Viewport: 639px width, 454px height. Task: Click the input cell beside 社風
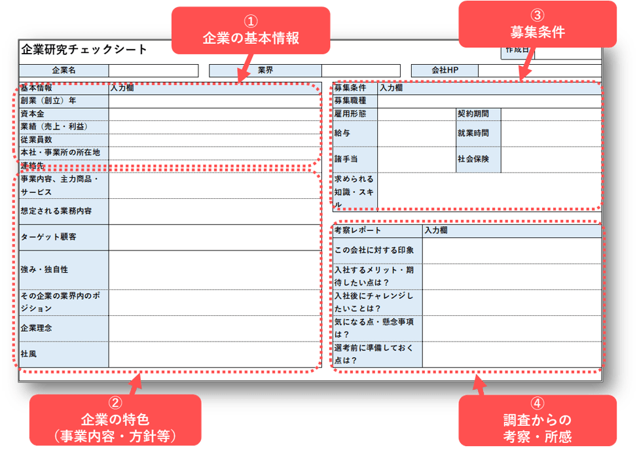pyautogui.click(x=215, y=355)
